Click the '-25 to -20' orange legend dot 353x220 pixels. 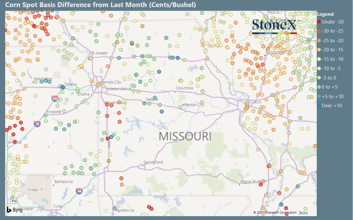pyautogui.click(x=319, y=41)
